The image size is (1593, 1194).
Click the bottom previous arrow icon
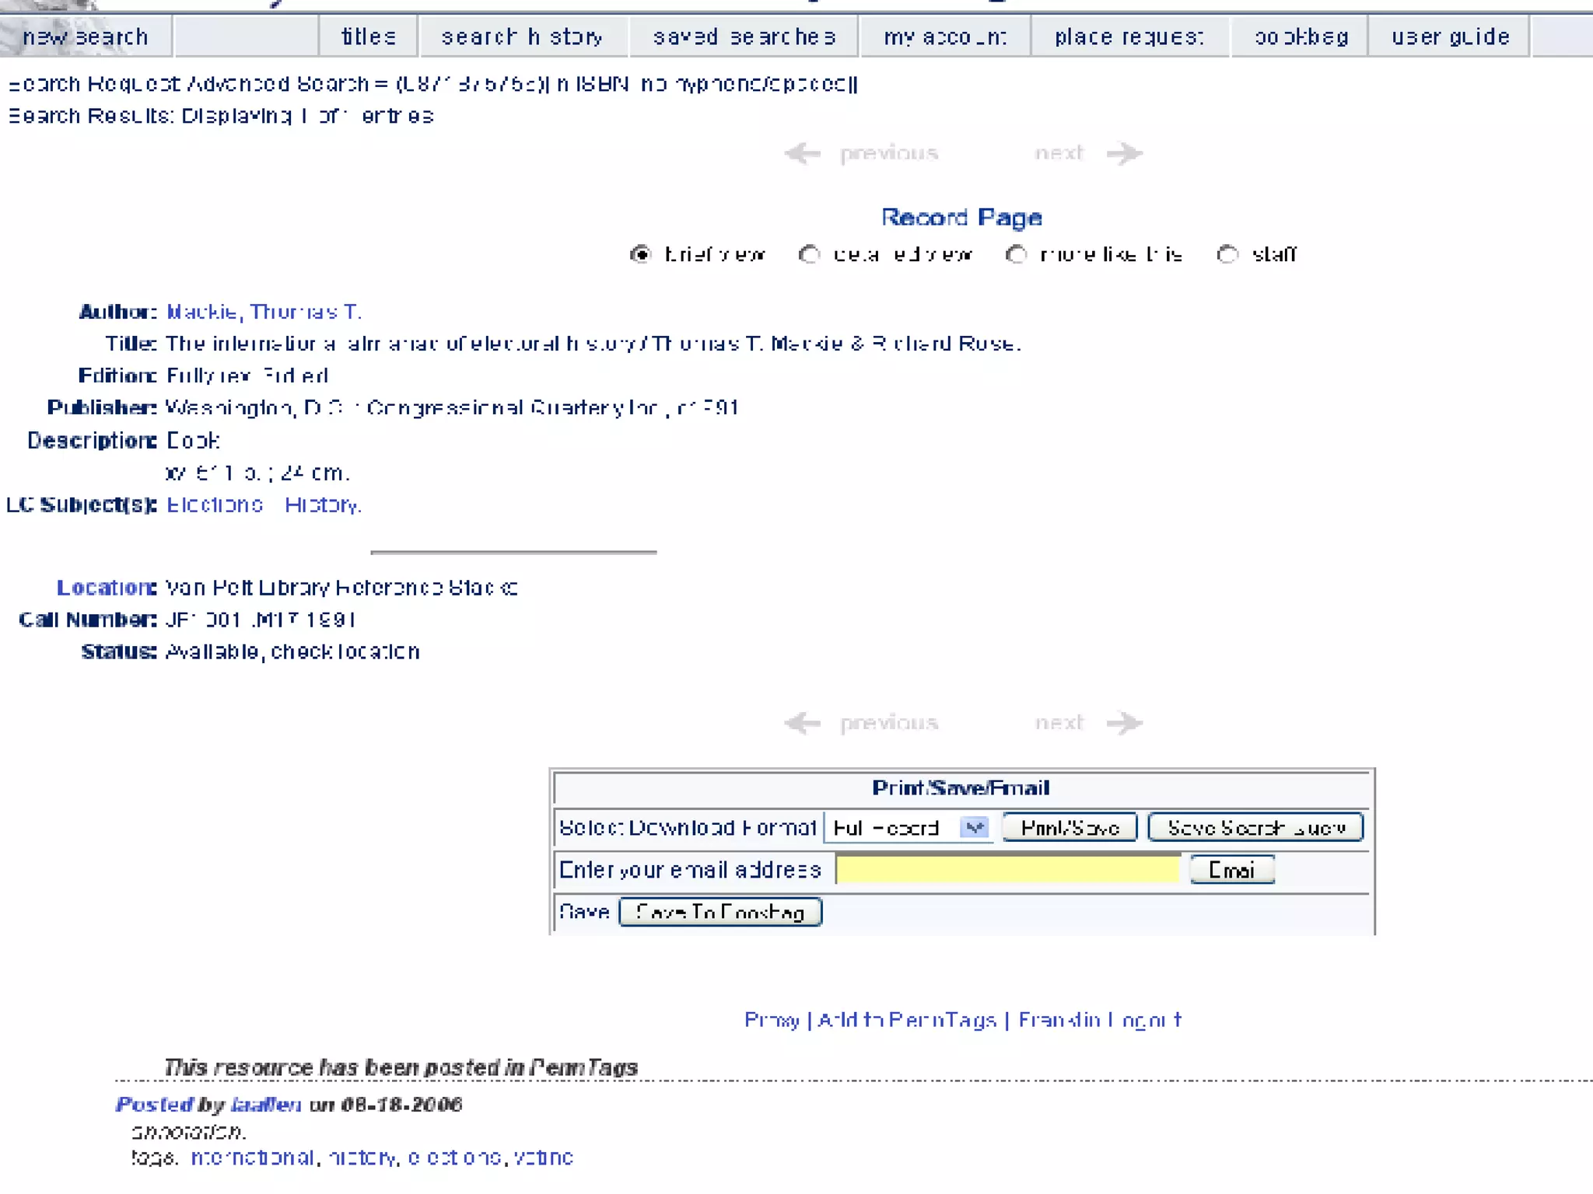(803, 723)
